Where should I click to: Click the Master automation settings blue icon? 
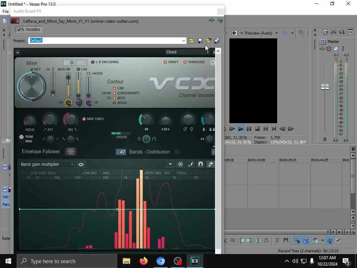click(336, 49)
